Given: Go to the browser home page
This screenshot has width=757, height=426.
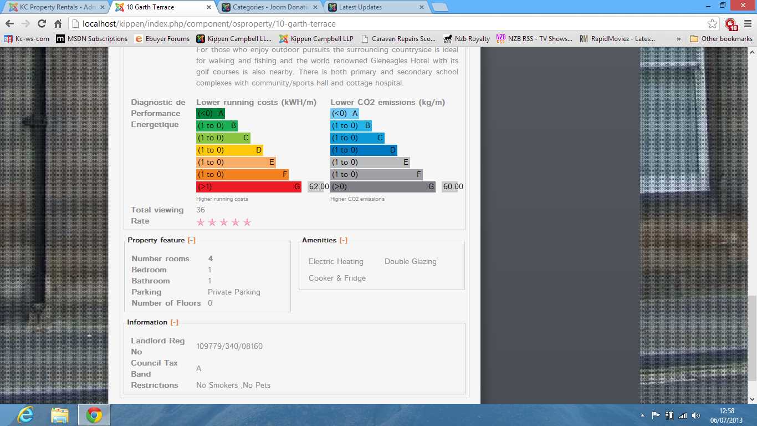Looking at the screenshot, I should point(58,24).
